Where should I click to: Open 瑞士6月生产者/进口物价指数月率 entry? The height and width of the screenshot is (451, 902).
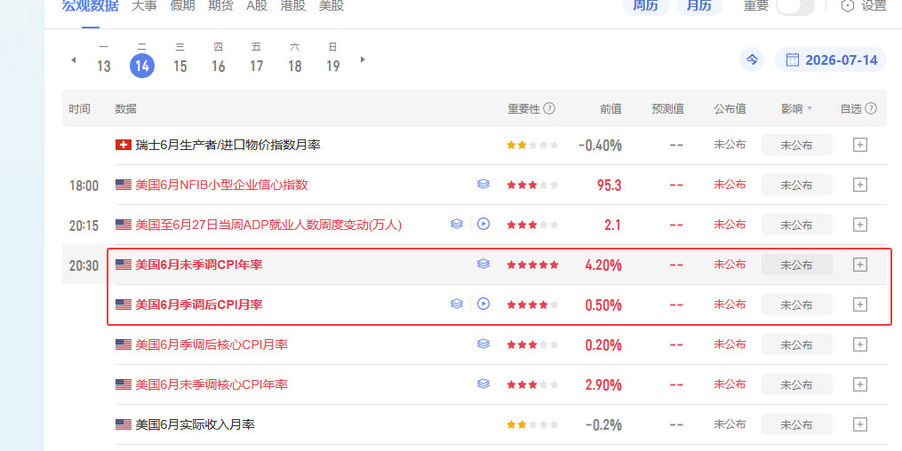point(227,145)
